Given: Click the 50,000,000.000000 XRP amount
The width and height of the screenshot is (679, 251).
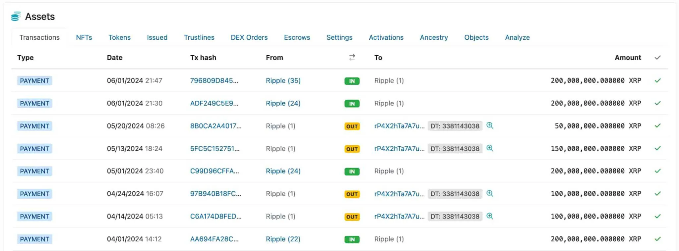Looking at the screenshot, I should pyautogui.click(x=598, y=126).
